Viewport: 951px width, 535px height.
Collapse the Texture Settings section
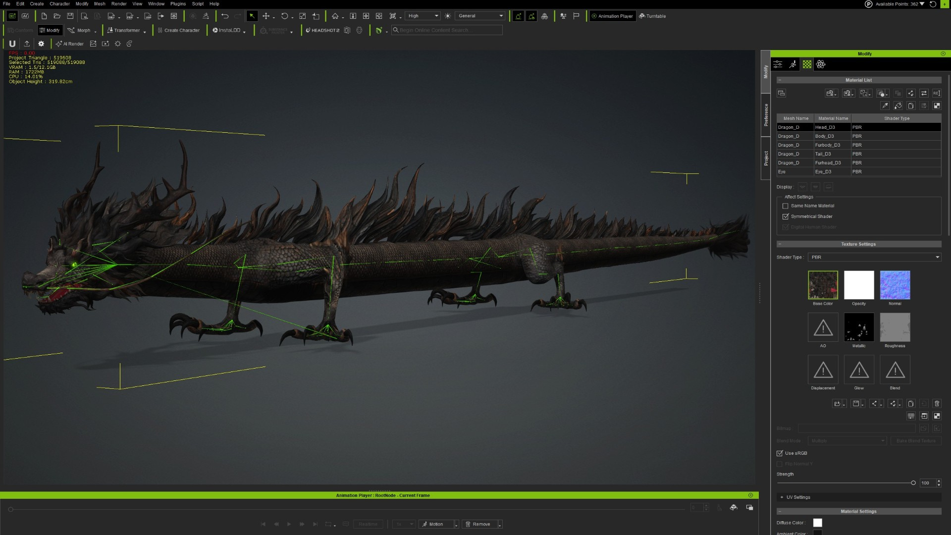pos(859,244)
